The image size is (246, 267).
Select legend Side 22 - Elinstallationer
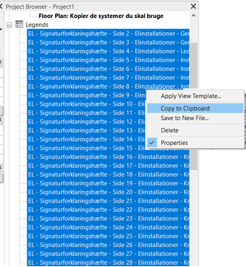tap(108, 210)
